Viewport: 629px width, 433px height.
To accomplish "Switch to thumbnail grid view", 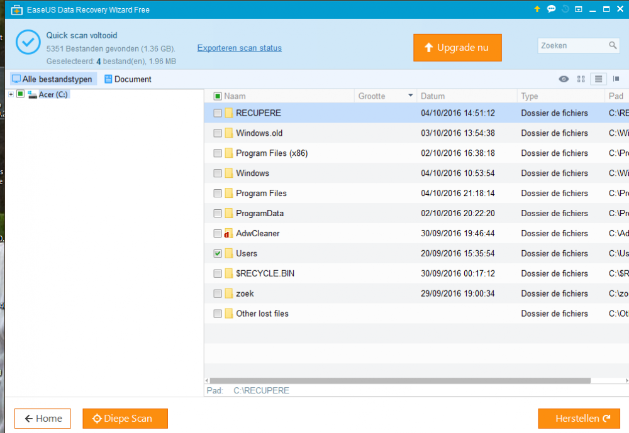I will coord(581,79).
